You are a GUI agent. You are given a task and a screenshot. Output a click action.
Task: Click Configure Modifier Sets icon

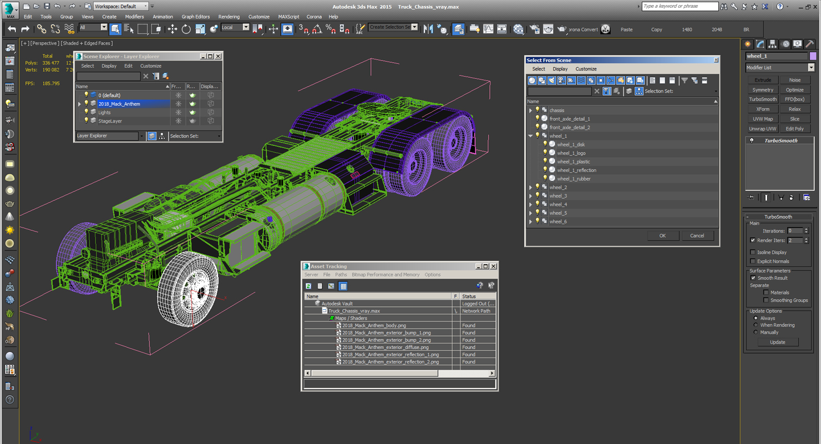[x=807, y=197]
